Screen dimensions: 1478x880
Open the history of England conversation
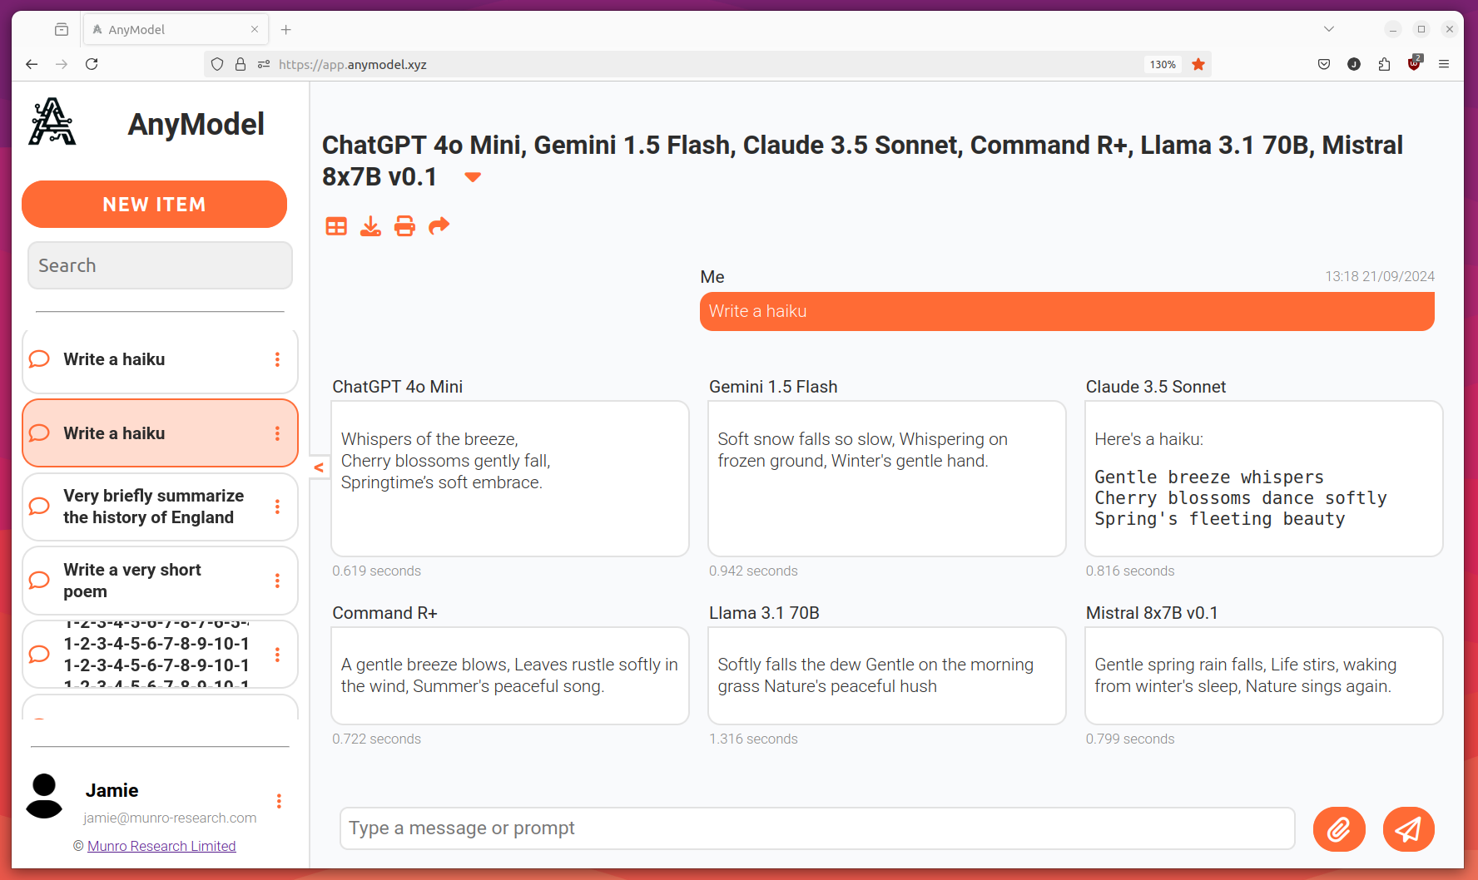click(160, 507)
